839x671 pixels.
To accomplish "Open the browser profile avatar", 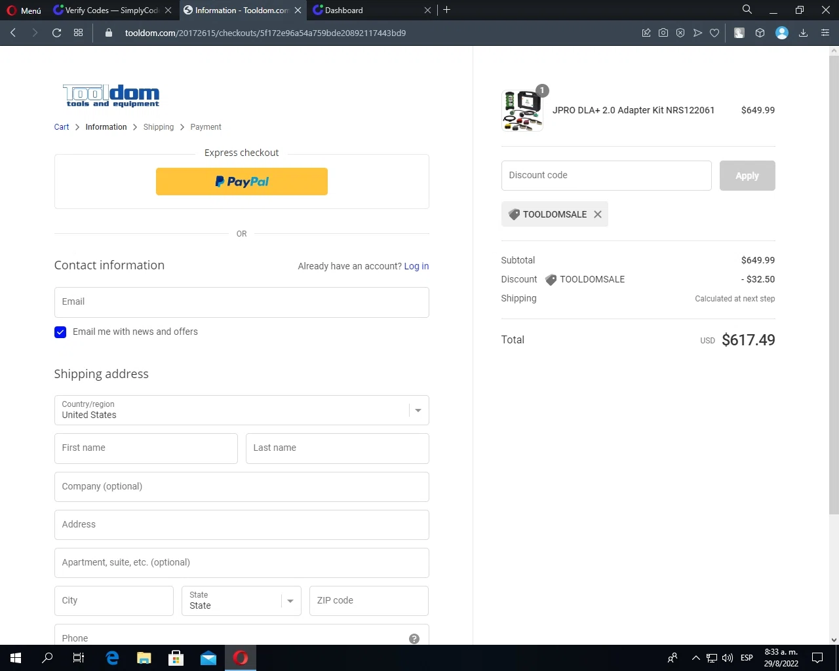I will point(782,33).
